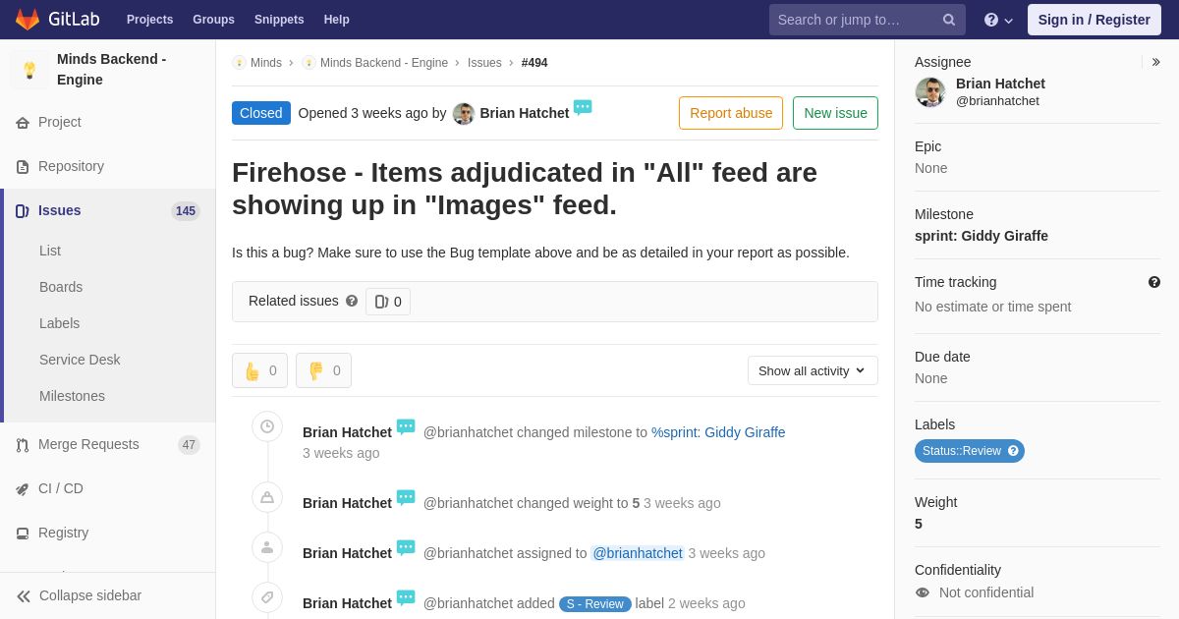Collapse sidebar using the bottom toggle
This screenshot has width=1179, height=619.
[79, 595]
